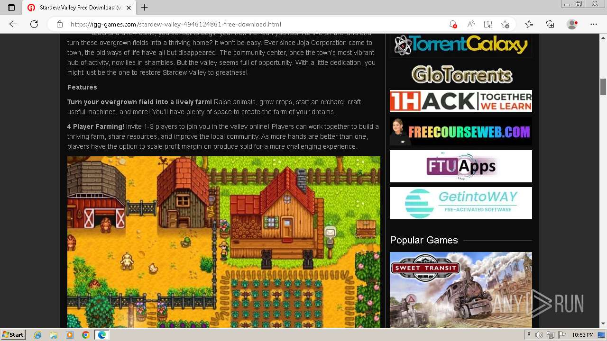Start Read aloud from address bar
Viewport: 607px width, 341px height.
[471, 24]
